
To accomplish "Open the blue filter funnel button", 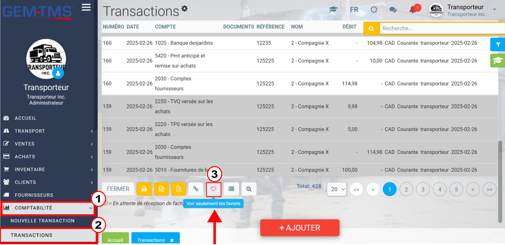I will pos(498,45).
